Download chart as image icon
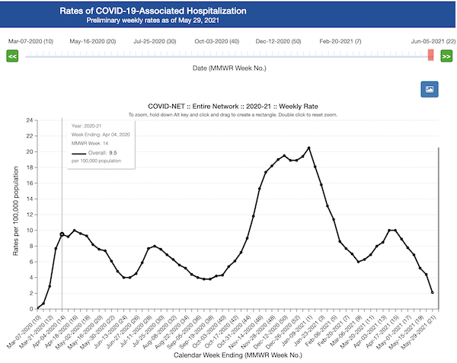457x363 pixels. coord(430,89)
